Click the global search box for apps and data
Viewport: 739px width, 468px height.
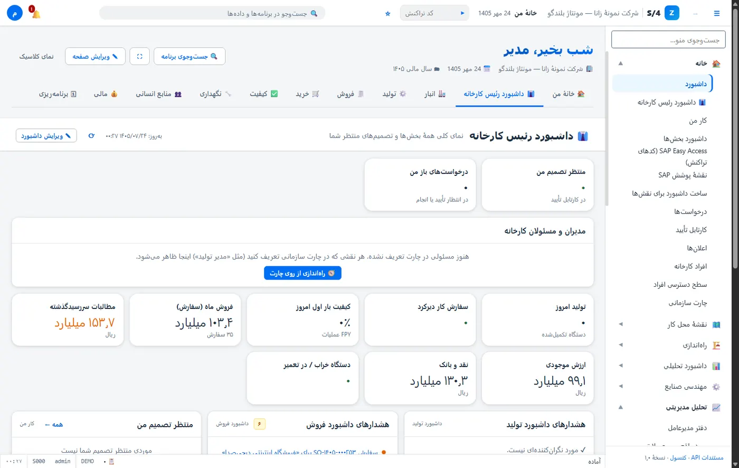pos(212,13)
